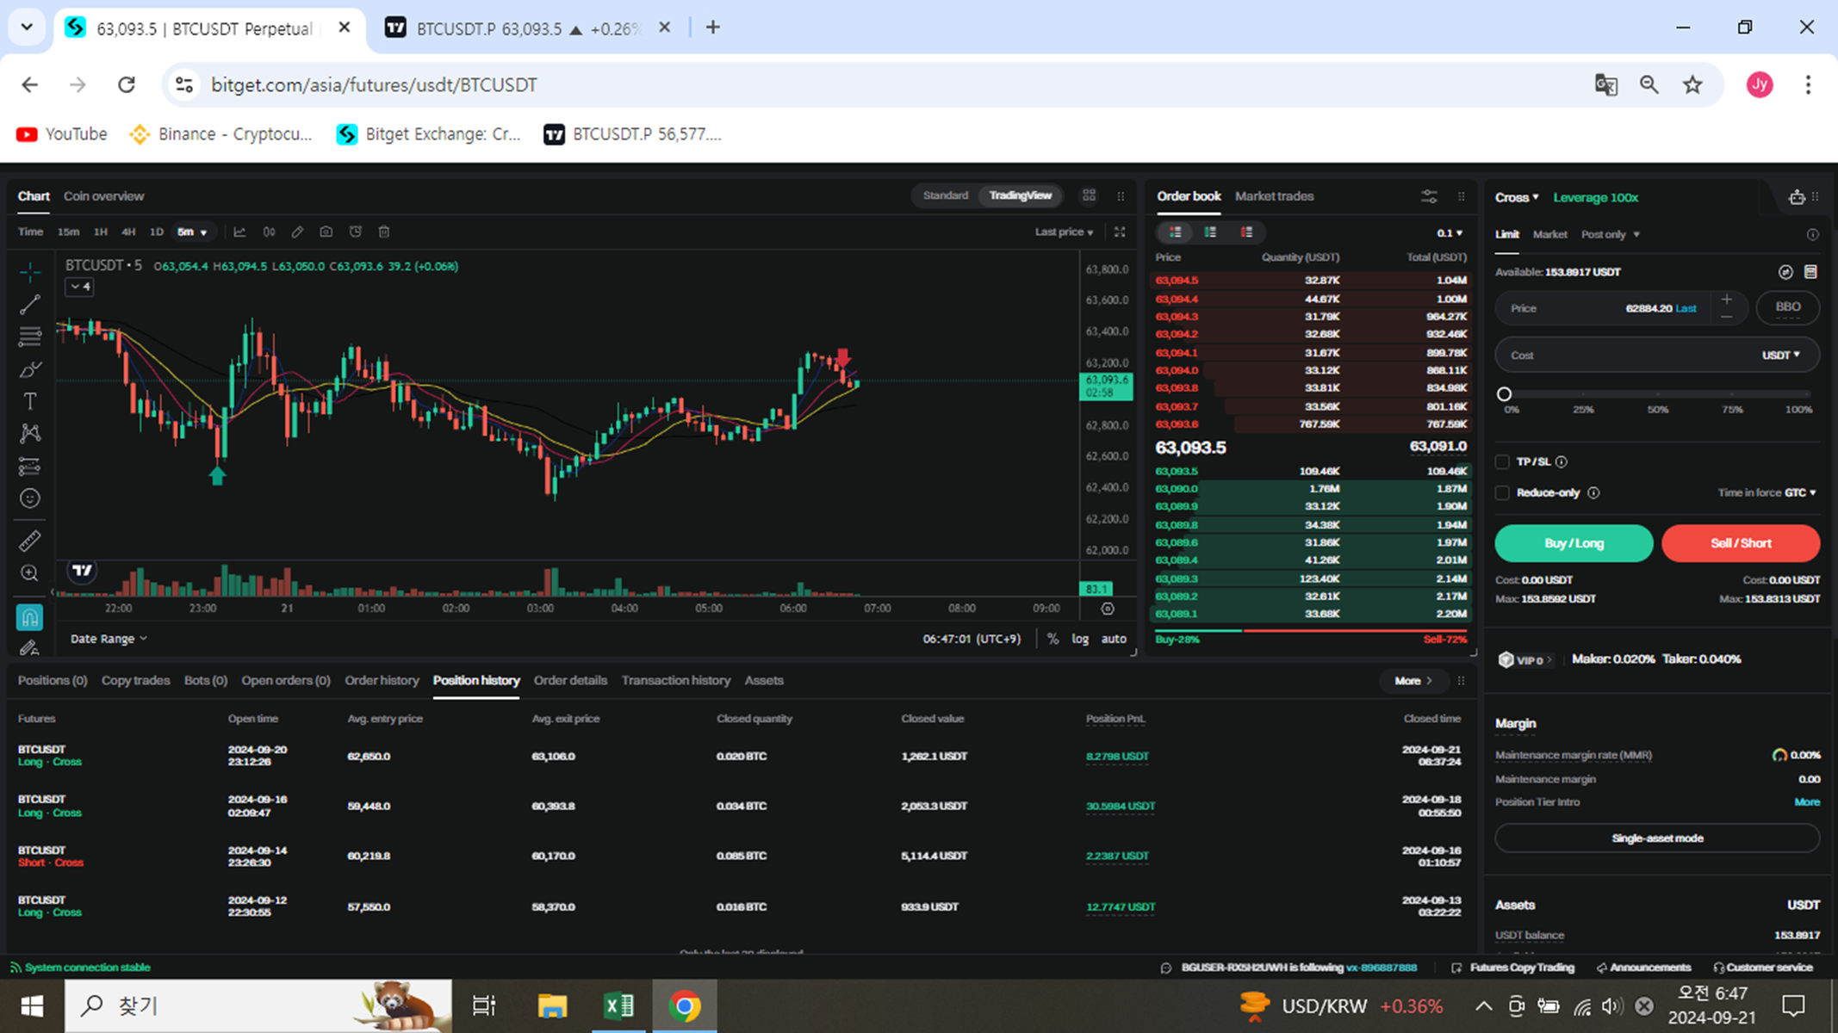Open the 5m timeframe dropdown
Screen dimensions: 1838x1033
(192, 232)
